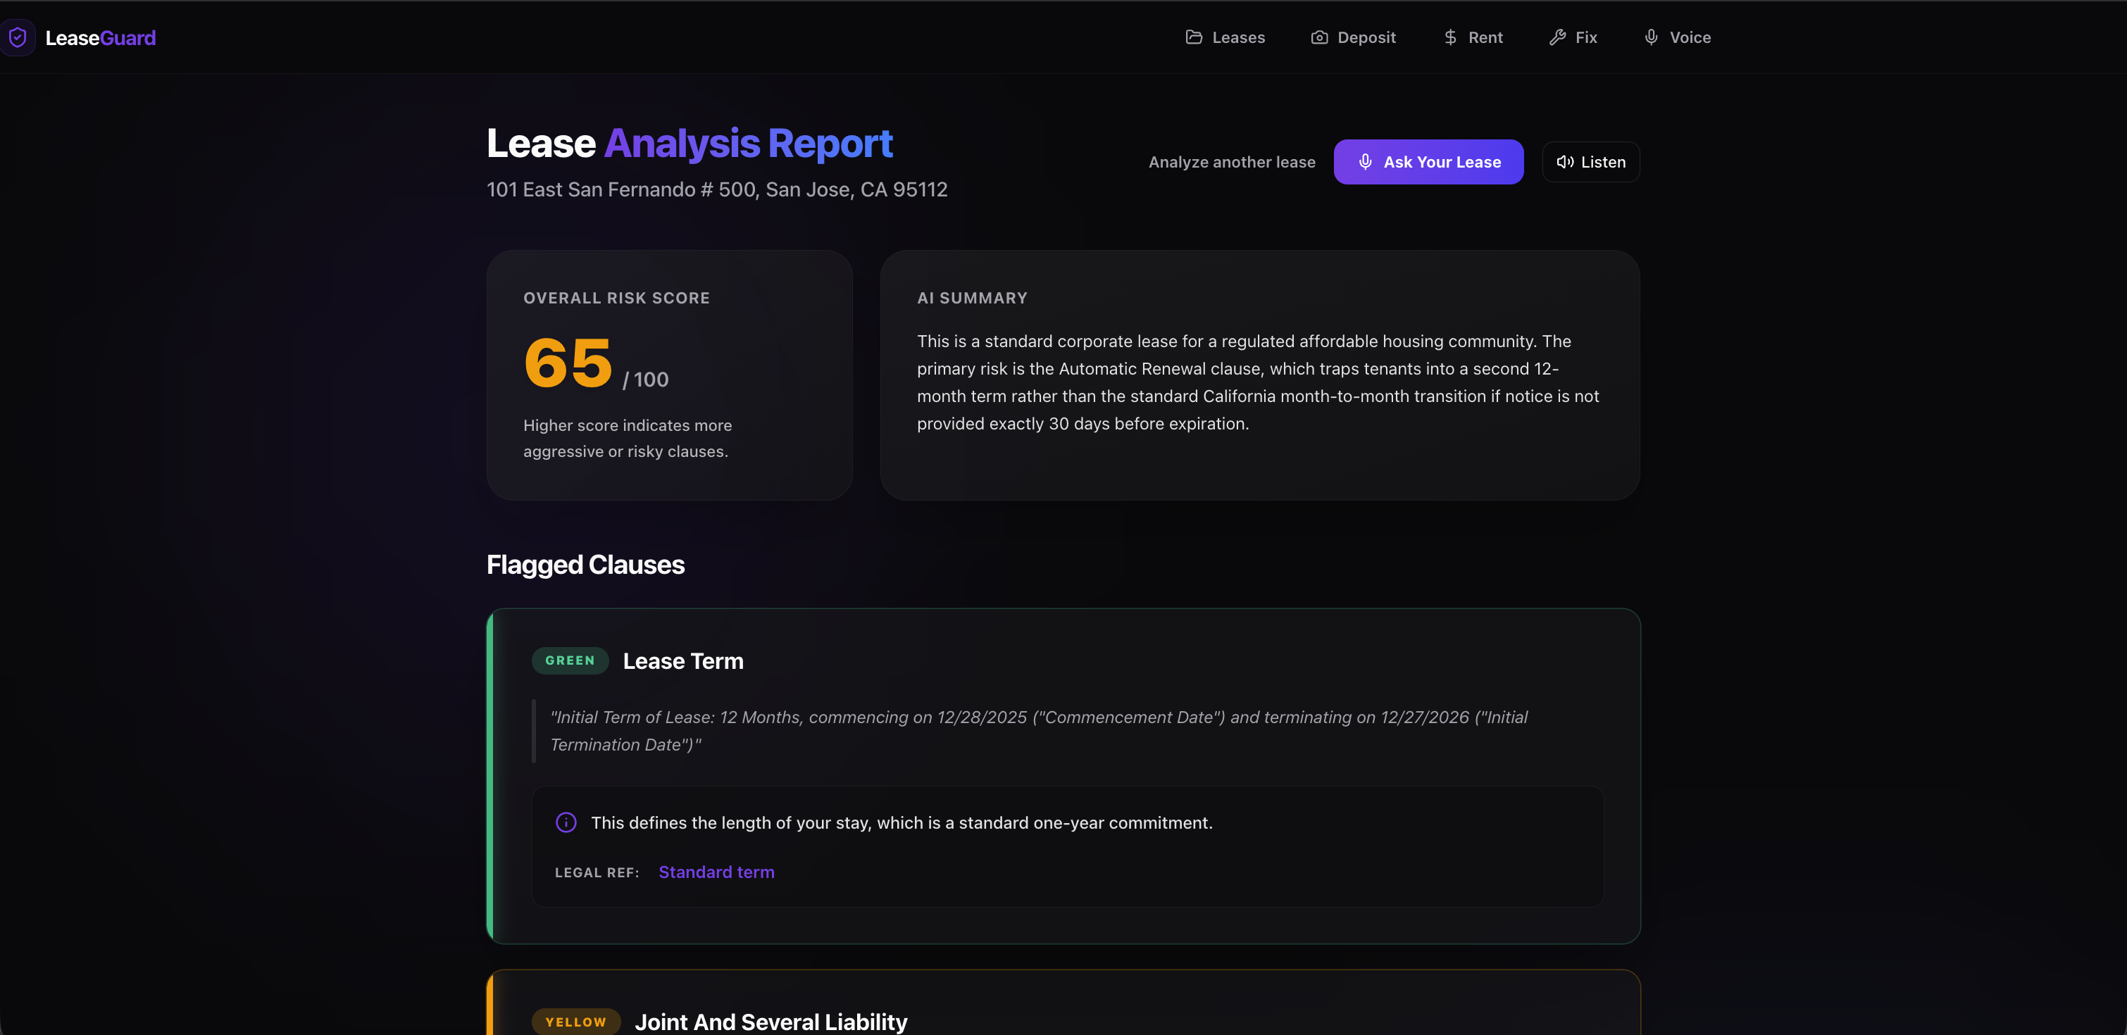Image resolution: width=2127 pixels, height=1035 pixels.
Task: Click the folder icon beside Leases
Action: (1193, 37)
